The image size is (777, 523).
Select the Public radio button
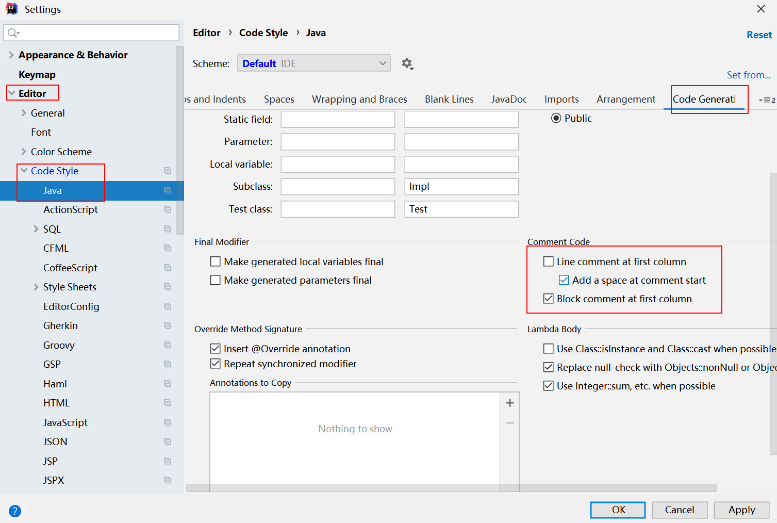pos(556,118)
